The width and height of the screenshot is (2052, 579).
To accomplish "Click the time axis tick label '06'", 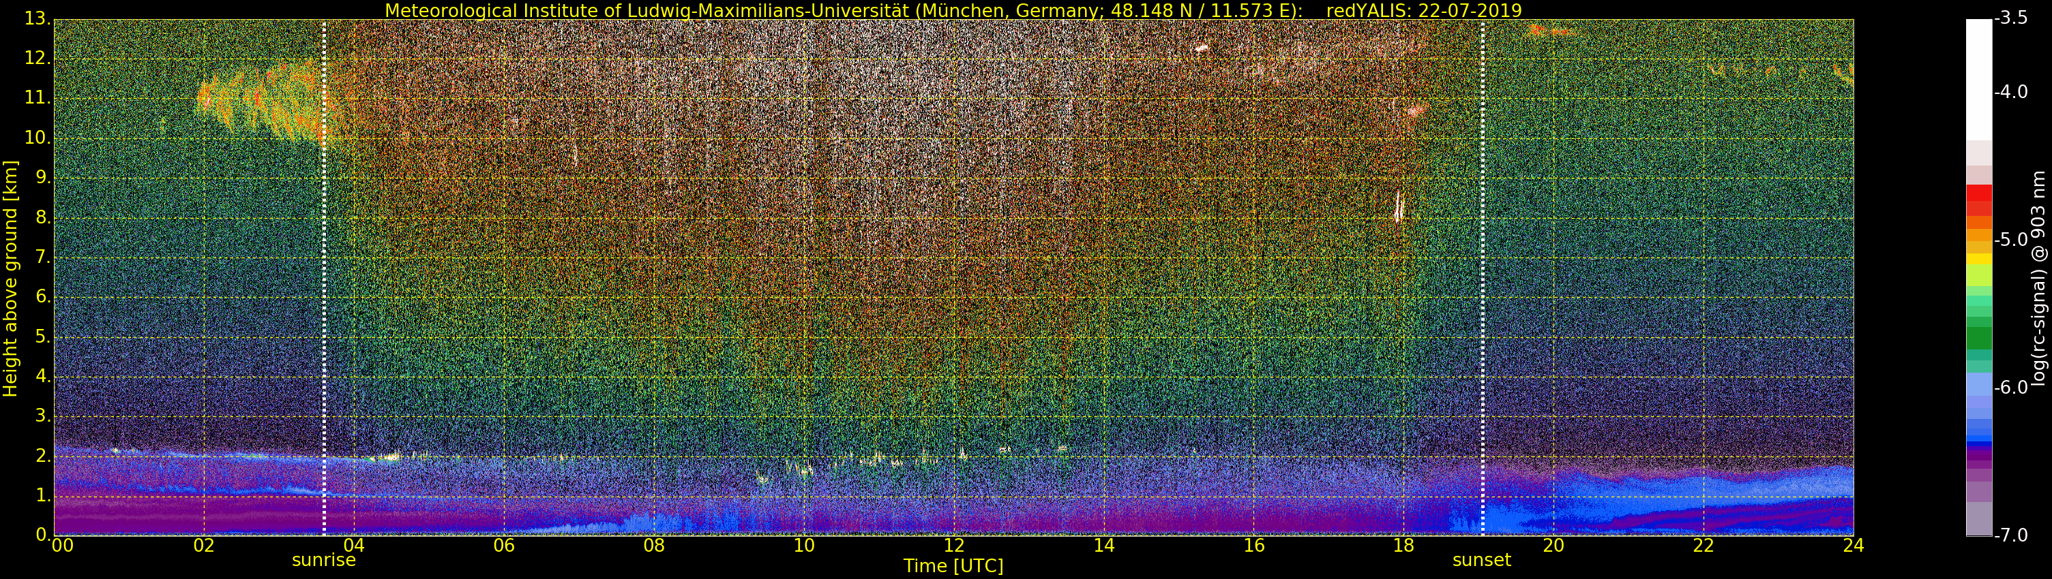I will coord(503,546).
